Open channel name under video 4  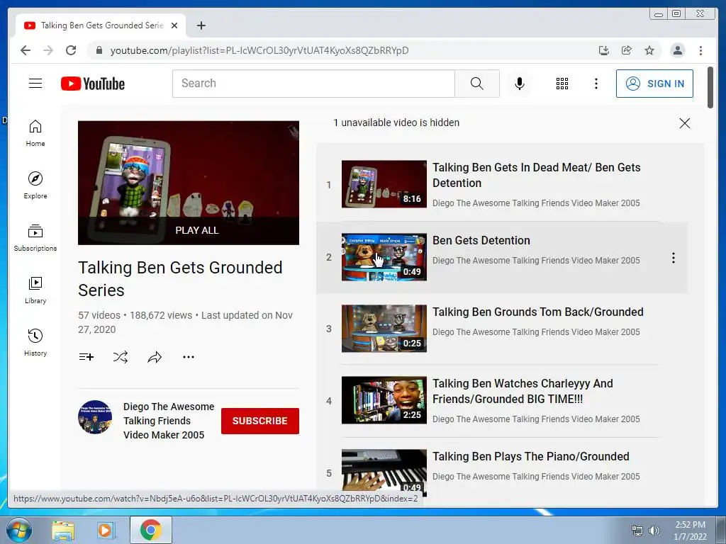[536, 419]
